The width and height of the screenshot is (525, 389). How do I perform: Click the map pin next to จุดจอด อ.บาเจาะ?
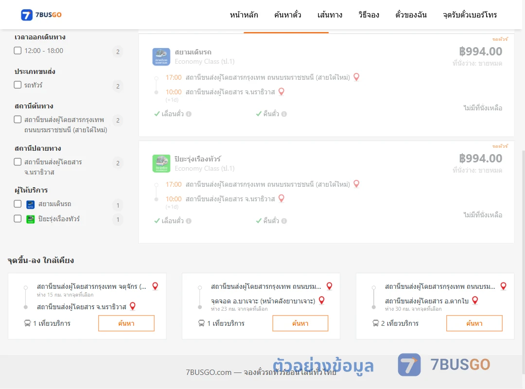322,301
